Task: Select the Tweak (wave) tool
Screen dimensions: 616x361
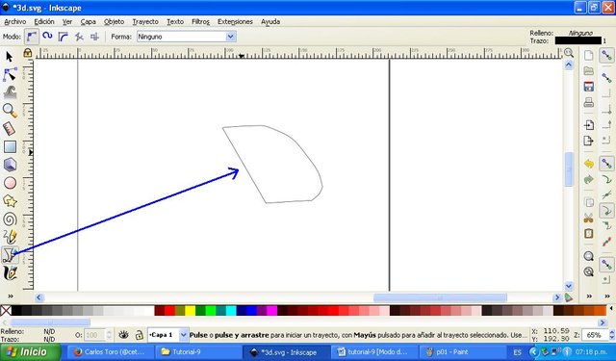Action: (x=10, y=92)
